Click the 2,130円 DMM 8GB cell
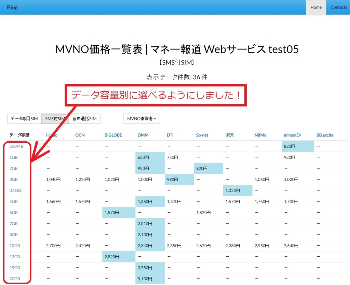This screenshot has width=350, height=285. click(150, 234)
